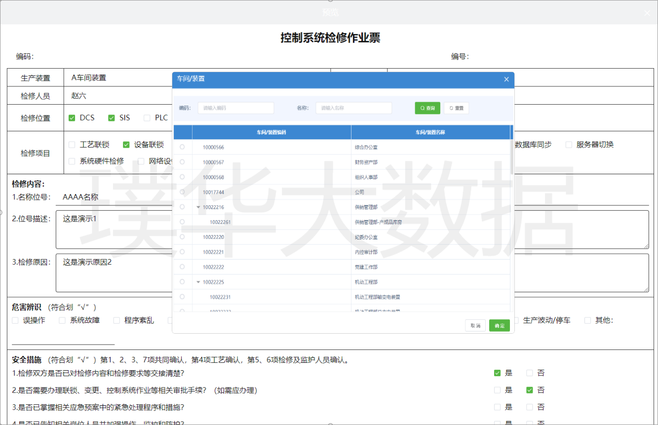Select radio for 10022221 内控审计部
The height and width of the screenshot is (425, 658).
pos(182,252)
